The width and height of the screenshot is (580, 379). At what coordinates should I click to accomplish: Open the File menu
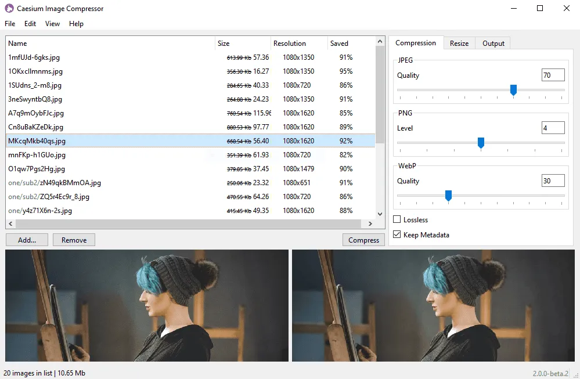click(x=9, y=24)
